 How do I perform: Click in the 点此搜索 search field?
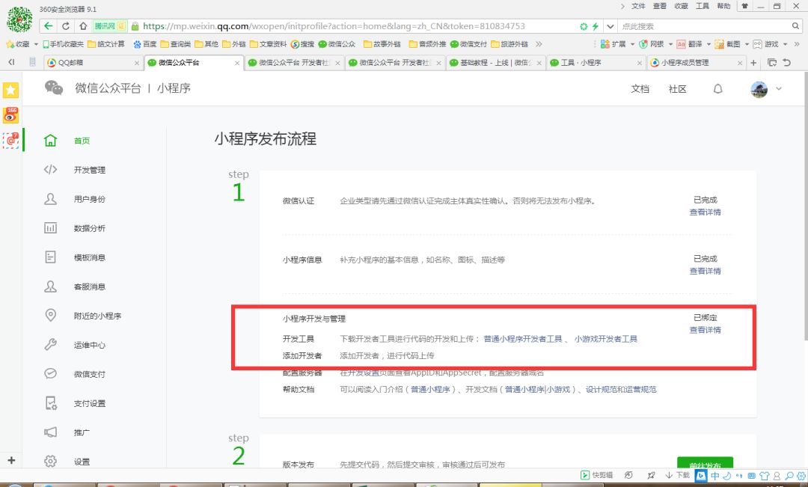pyautogui.click(x=705, y=26)
